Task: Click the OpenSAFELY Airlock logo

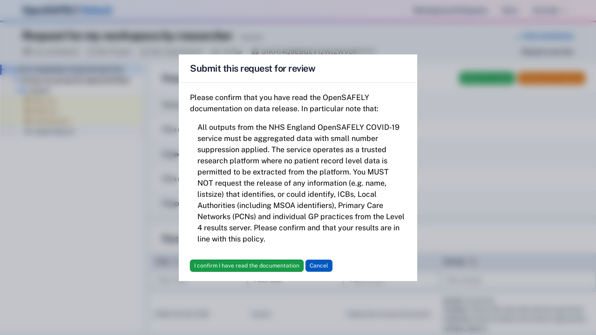Action: click(x=67, y=10)
